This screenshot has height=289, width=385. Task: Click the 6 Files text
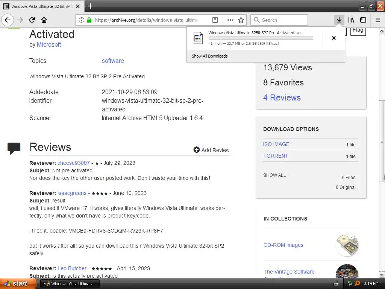[349, 178]
